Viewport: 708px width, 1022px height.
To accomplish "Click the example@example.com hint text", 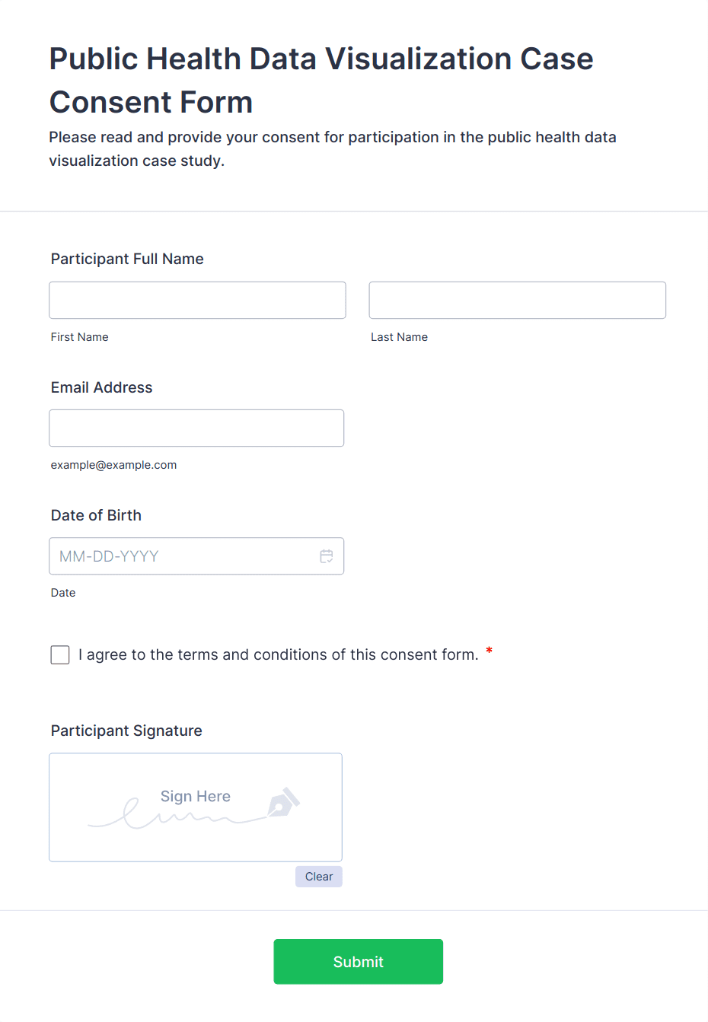I will coord(113,465).
